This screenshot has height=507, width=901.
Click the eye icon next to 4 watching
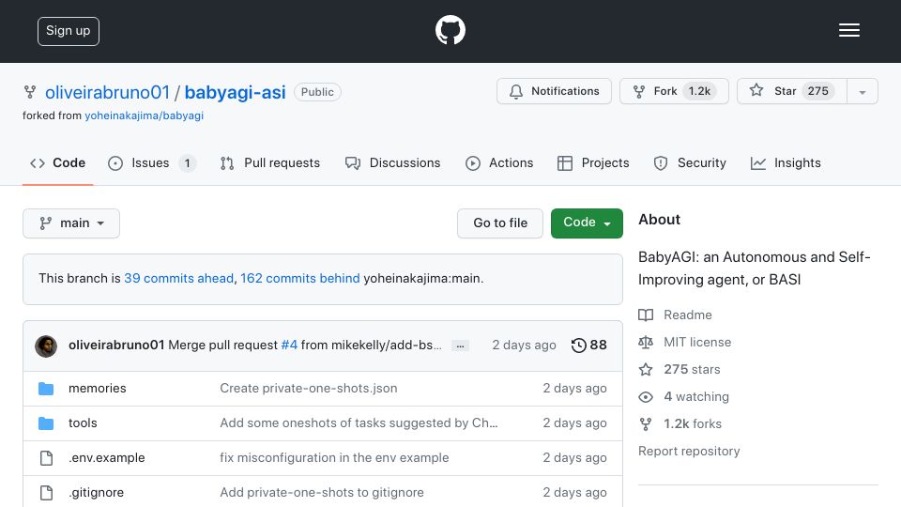[x=646, y=396]
